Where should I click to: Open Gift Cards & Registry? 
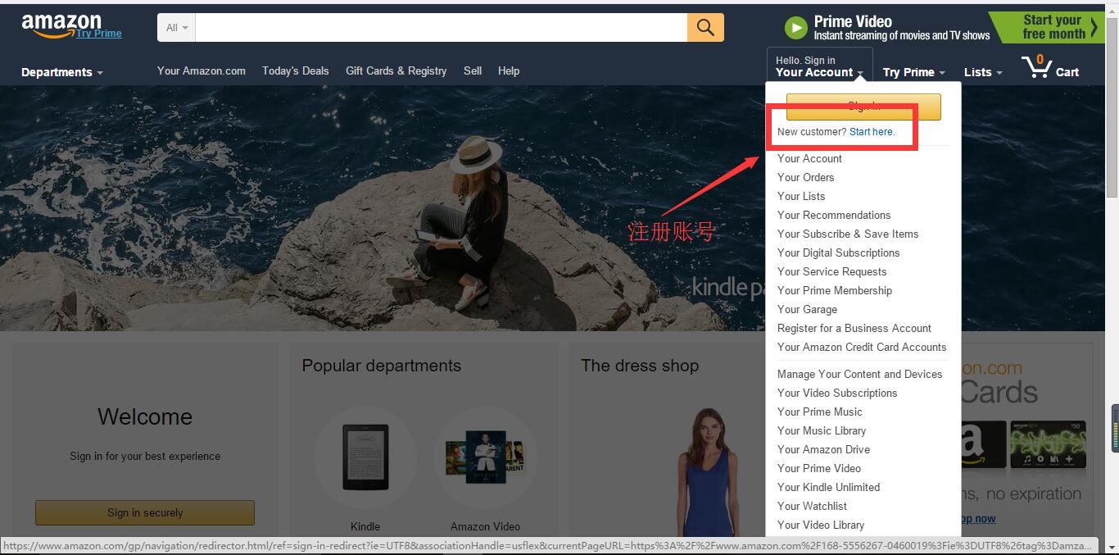(x=396, y=71)
